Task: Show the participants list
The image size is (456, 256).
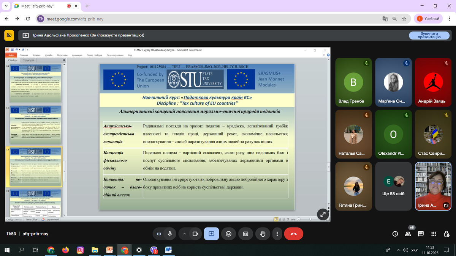Action: [x=408, y=234]
